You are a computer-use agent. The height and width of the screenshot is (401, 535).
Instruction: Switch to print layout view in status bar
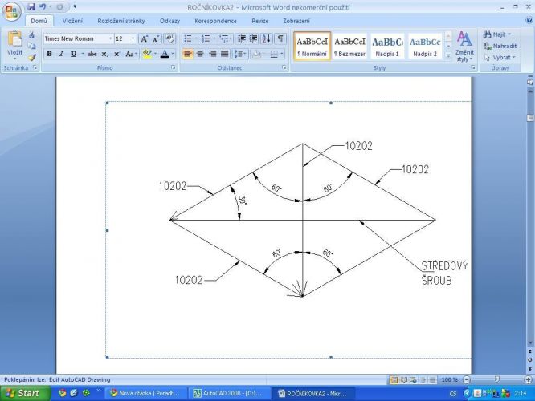[x=394, y=379]
